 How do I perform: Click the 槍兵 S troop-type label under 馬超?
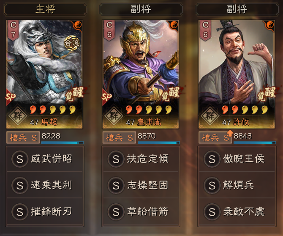(x=23, y=137)
